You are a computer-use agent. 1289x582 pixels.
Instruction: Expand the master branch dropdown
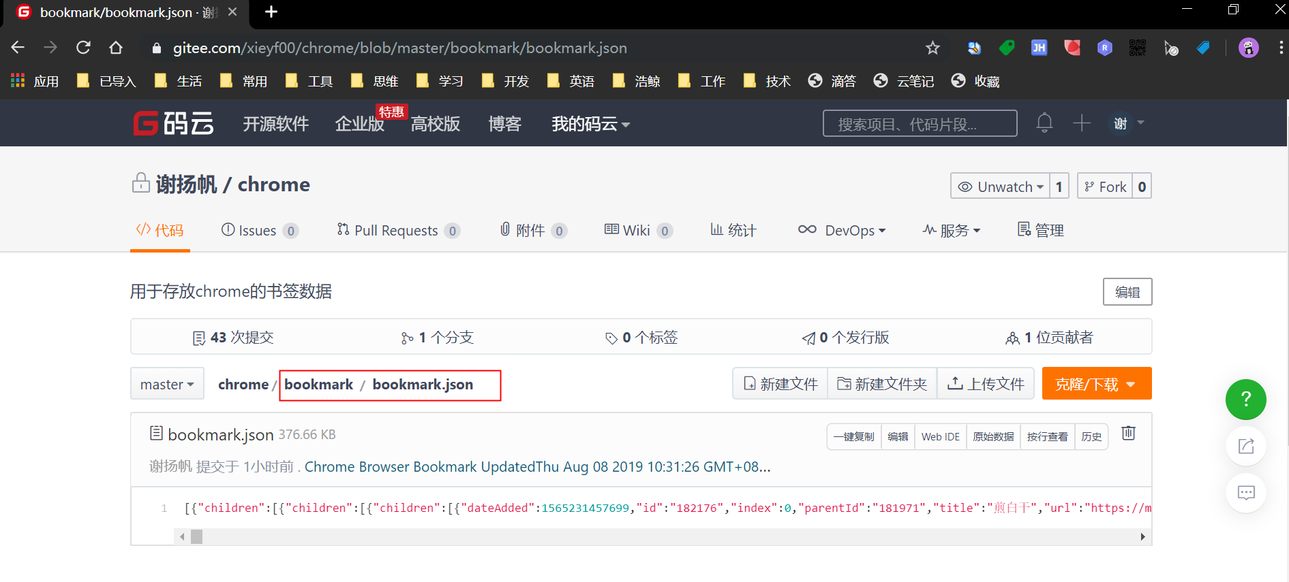[x=167, y=385]
